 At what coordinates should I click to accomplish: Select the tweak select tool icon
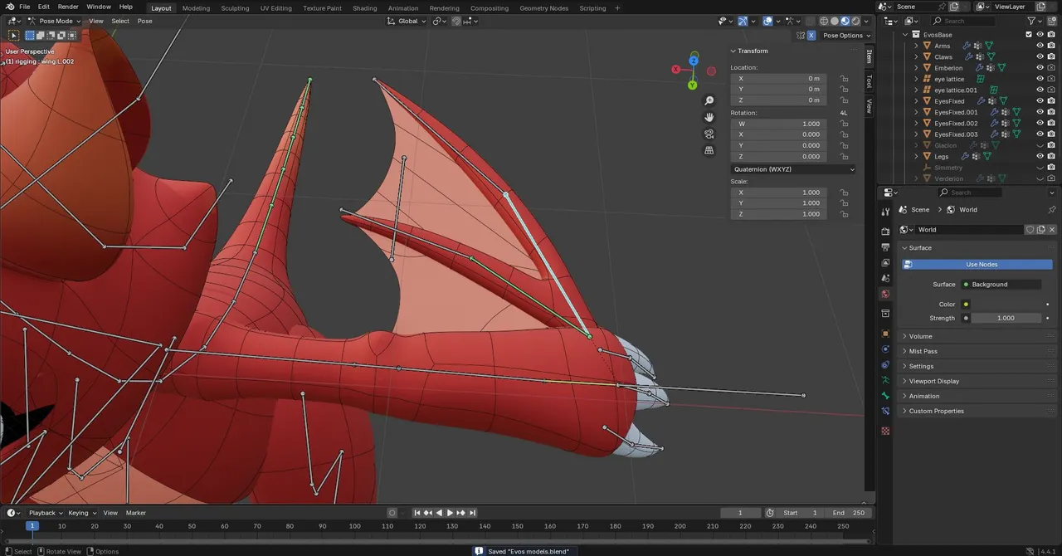pyautogui.click(x=14, y=36)
